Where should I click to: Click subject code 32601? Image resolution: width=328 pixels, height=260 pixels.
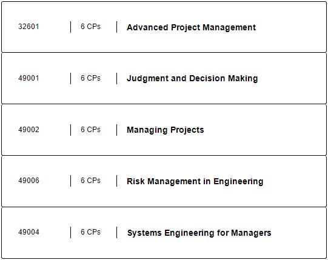point(28,27)
